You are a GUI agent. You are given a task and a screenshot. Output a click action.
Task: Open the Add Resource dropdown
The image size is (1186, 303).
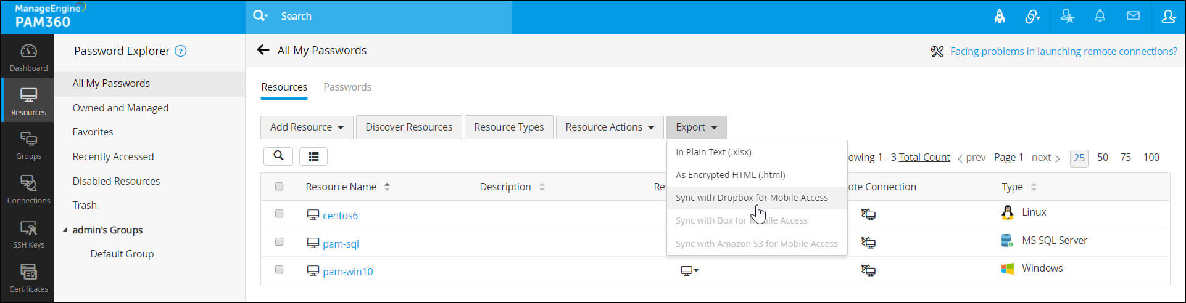[307, 127]
